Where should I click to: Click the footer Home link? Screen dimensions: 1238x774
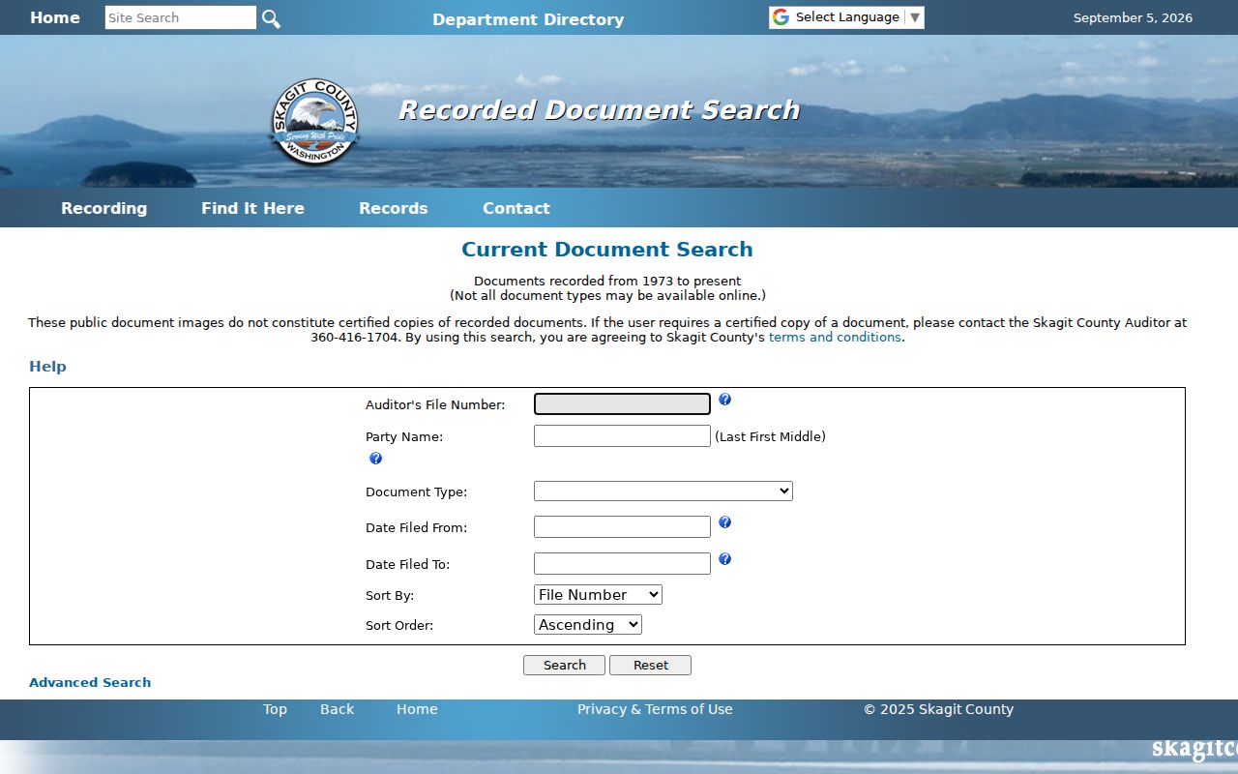tap(417, 709)
